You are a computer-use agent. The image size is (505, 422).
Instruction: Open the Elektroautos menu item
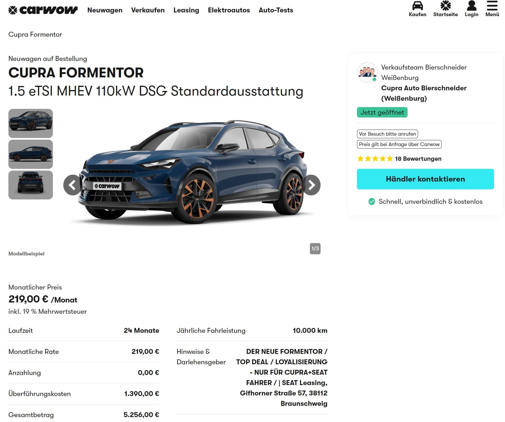(x=229, y=10)
